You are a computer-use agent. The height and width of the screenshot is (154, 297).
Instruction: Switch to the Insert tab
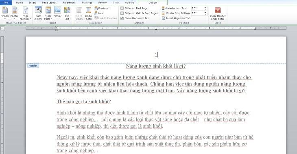33,2
